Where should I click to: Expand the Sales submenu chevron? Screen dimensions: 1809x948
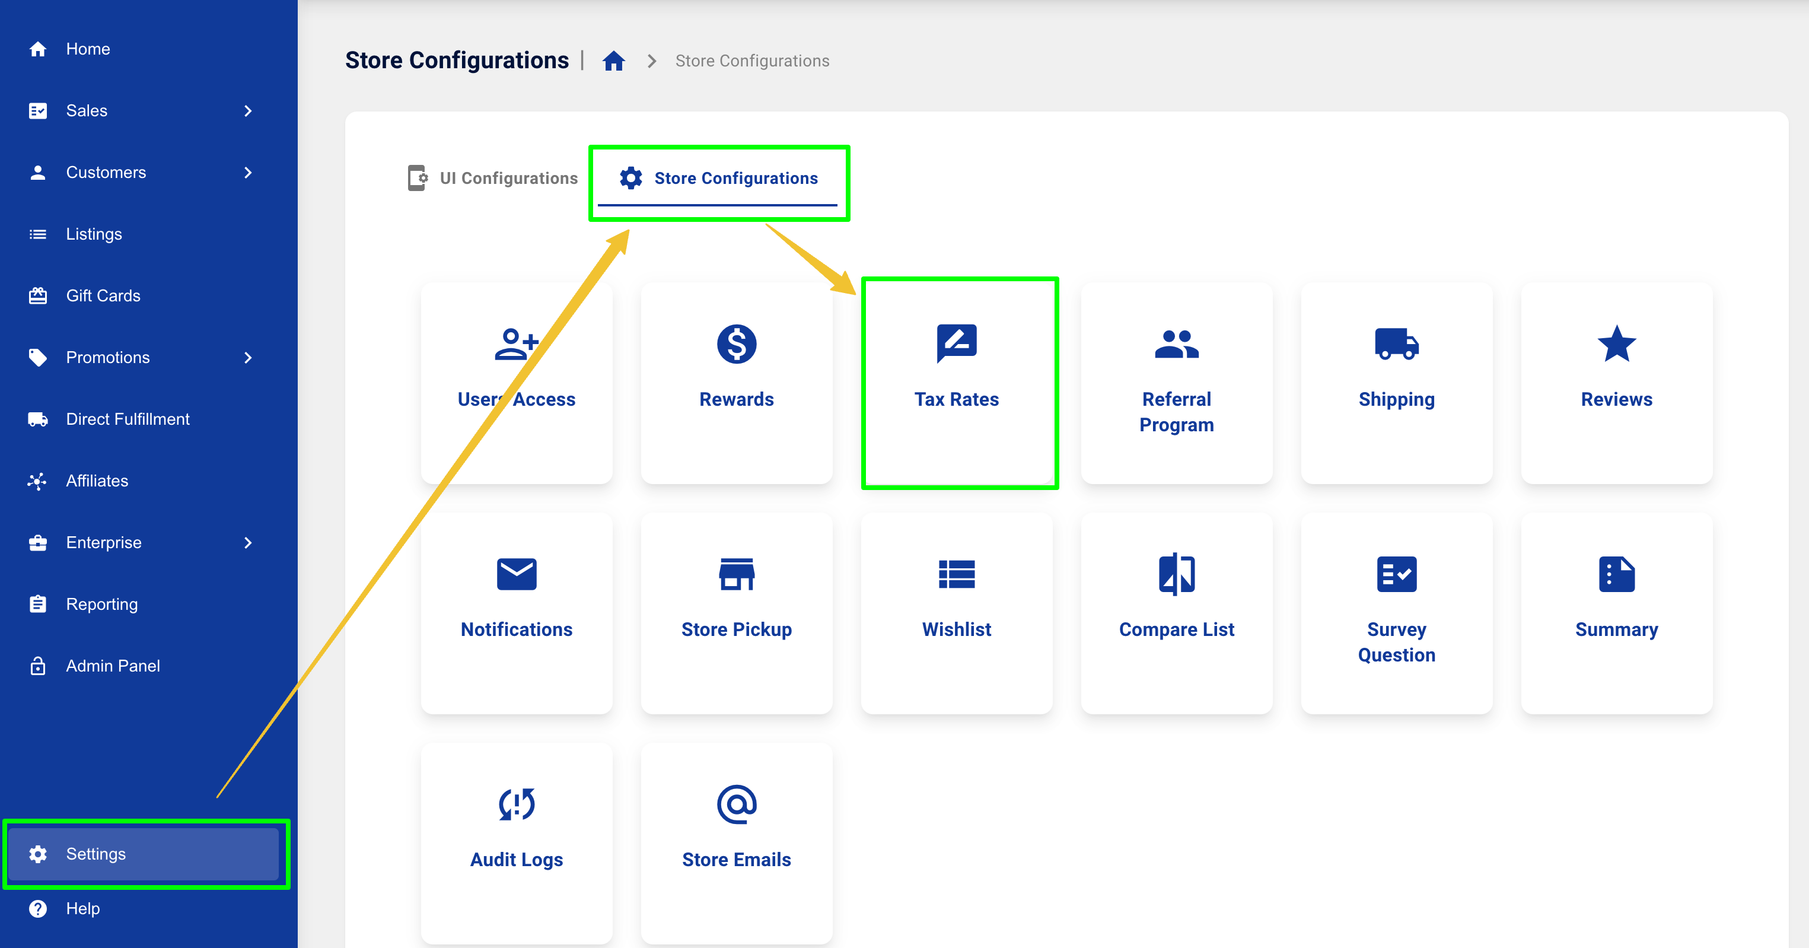(x=248, y=111)
